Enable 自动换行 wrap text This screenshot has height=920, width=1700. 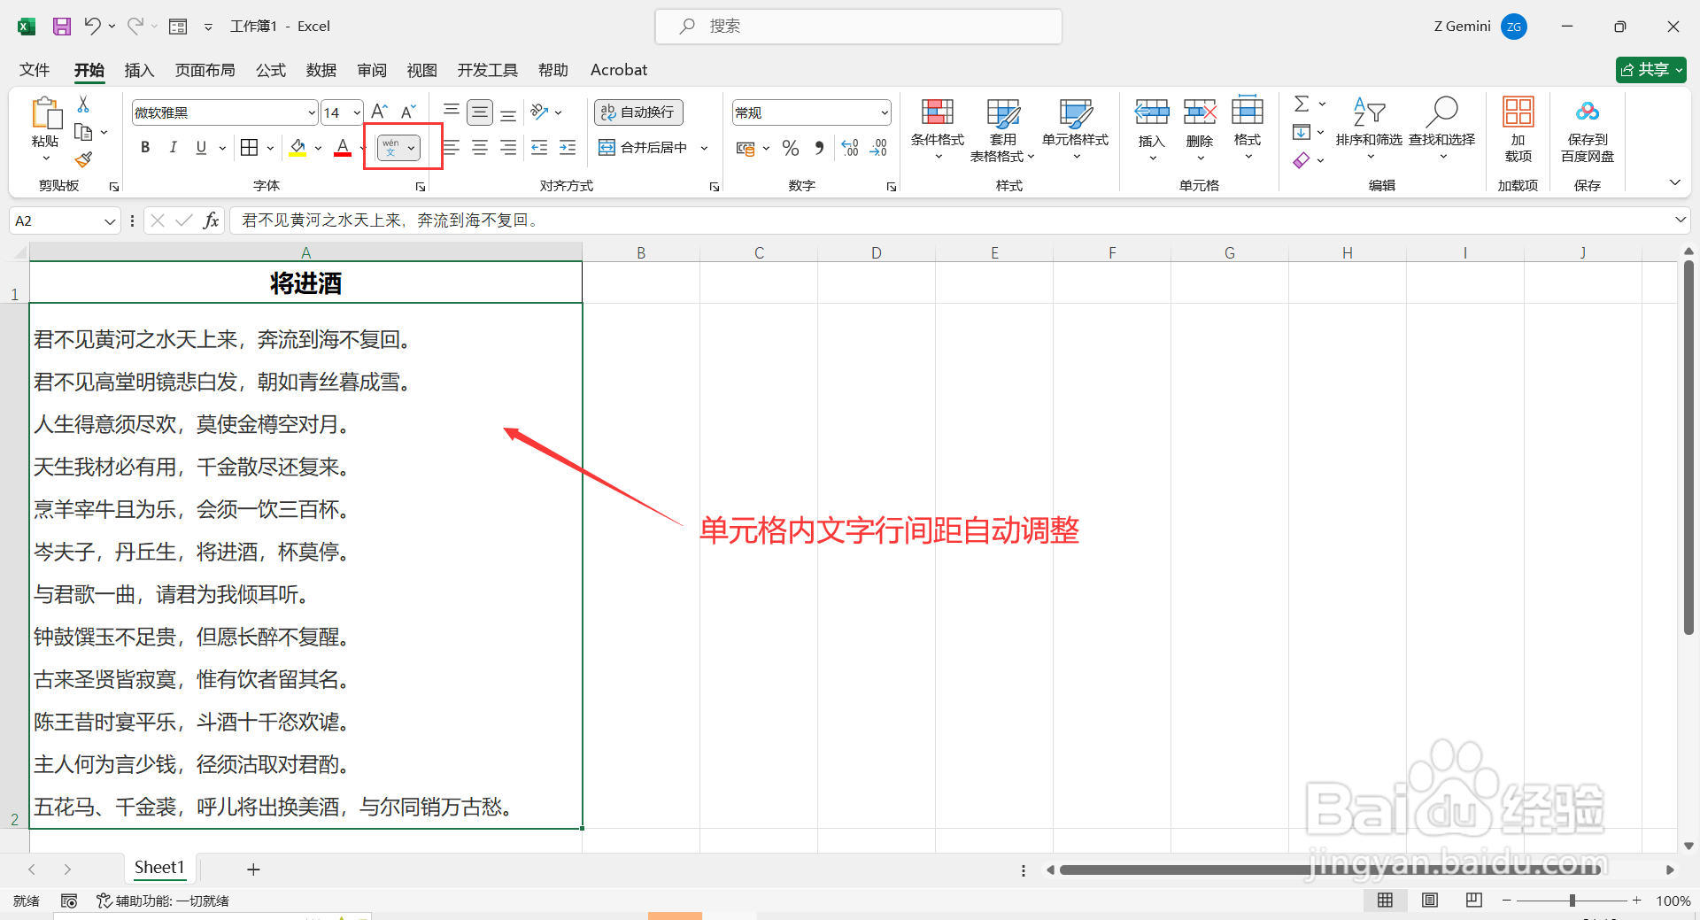click(x=637, y=112)
